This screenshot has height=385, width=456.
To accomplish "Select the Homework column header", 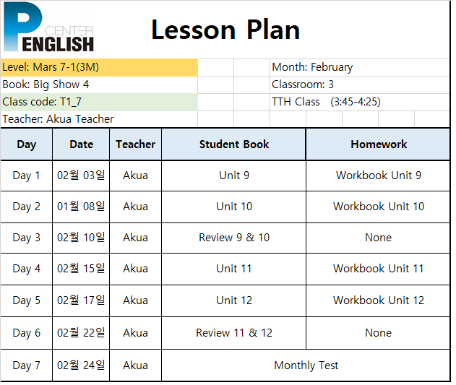I will point(378,144).
